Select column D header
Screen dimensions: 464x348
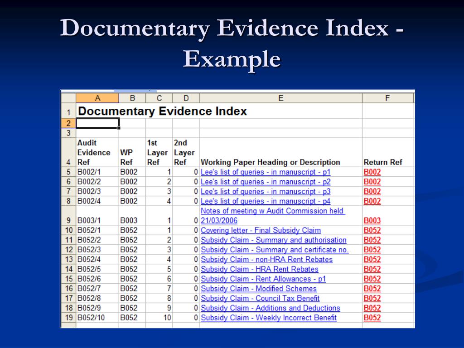[x=186, y=98]
